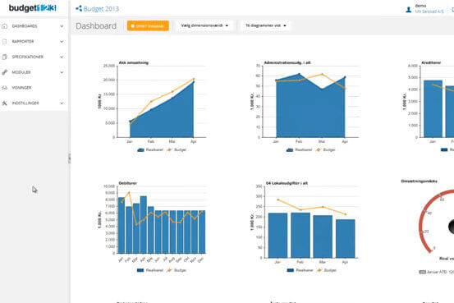Click the Akk omsætning chart title

click(x=134, y=62)
